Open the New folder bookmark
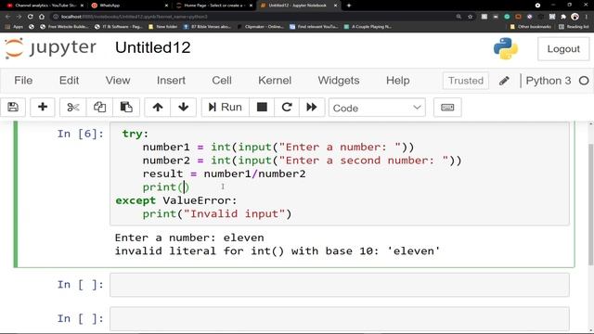Image resolution: width=594 pixels, height=334 pixels. (163, 27)
